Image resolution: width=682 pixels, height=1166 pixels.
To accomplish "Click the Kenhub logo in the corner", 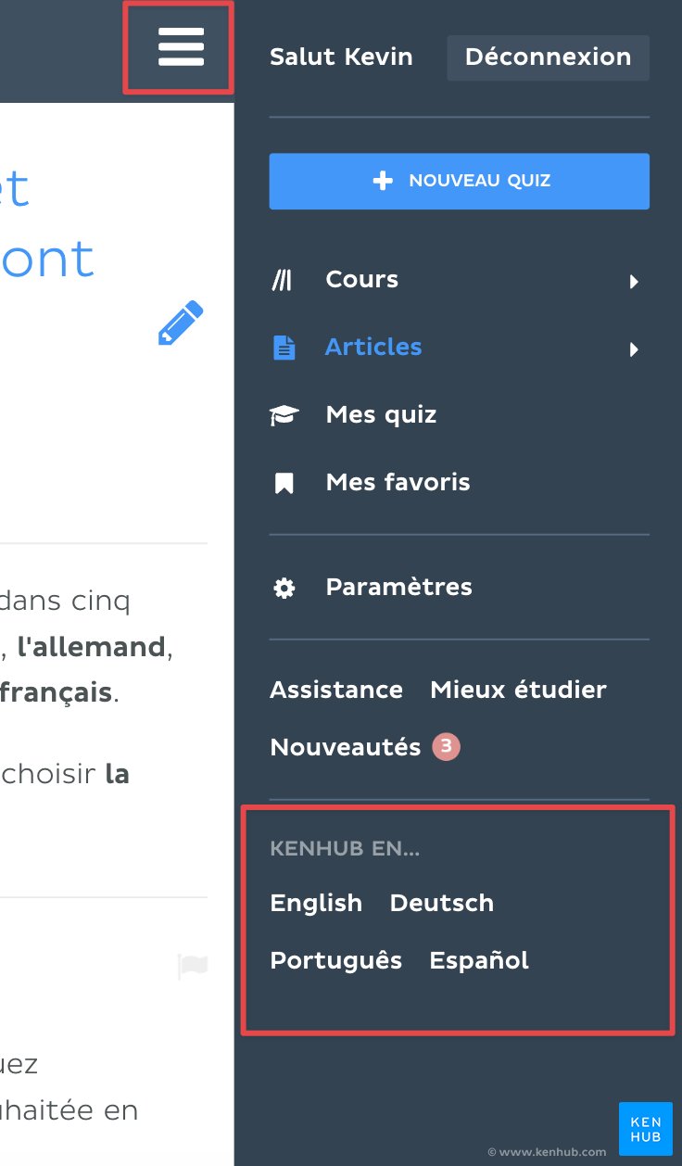I will (645, 1128).
